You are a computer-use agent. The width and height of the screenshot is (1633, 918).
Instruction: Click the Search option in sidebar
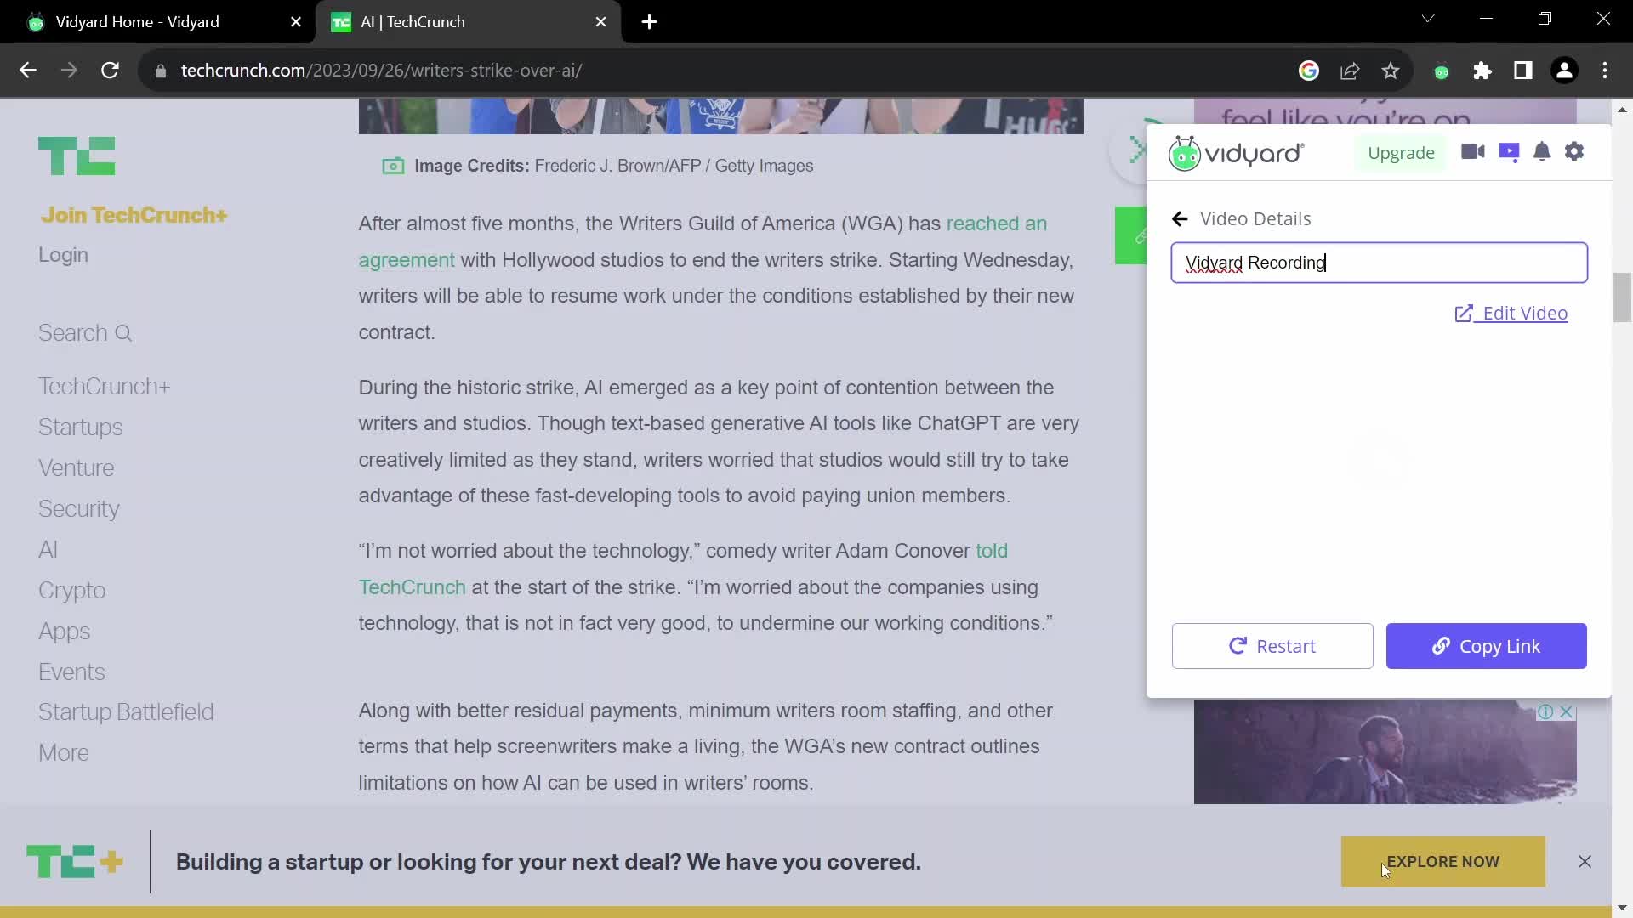pos(84,331)
